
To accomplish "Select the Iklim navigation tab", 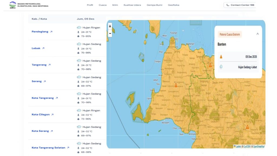I will tap(115, 5).
